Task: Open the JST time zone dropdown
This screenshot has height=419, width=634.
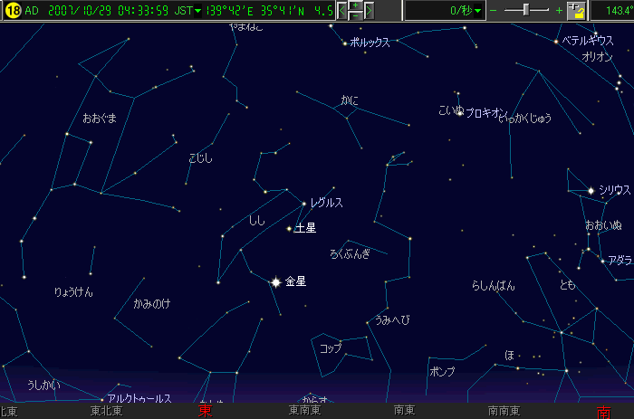Action: [197, 11]
